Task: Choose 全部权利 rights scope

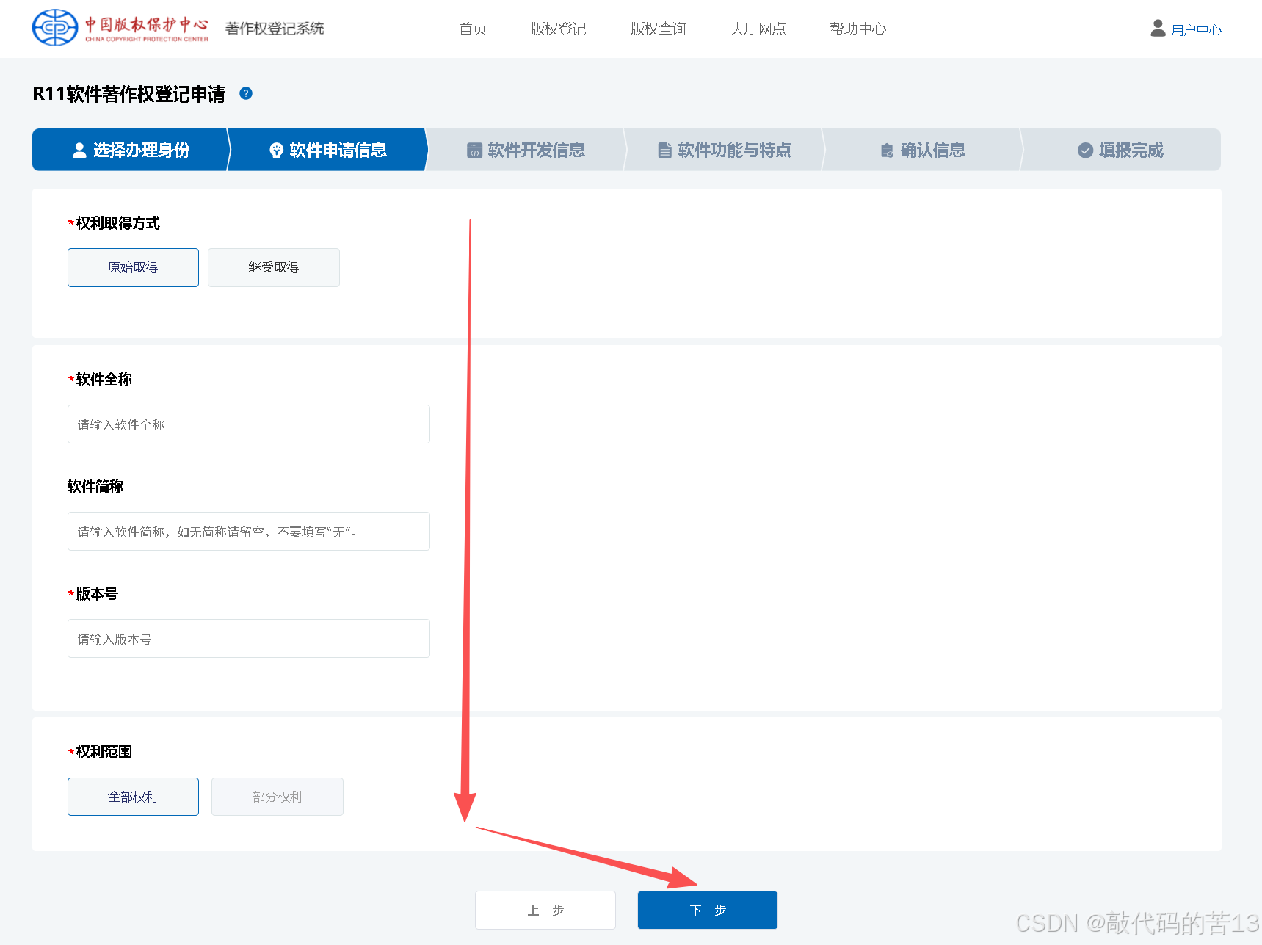Action: pos(133,797)
